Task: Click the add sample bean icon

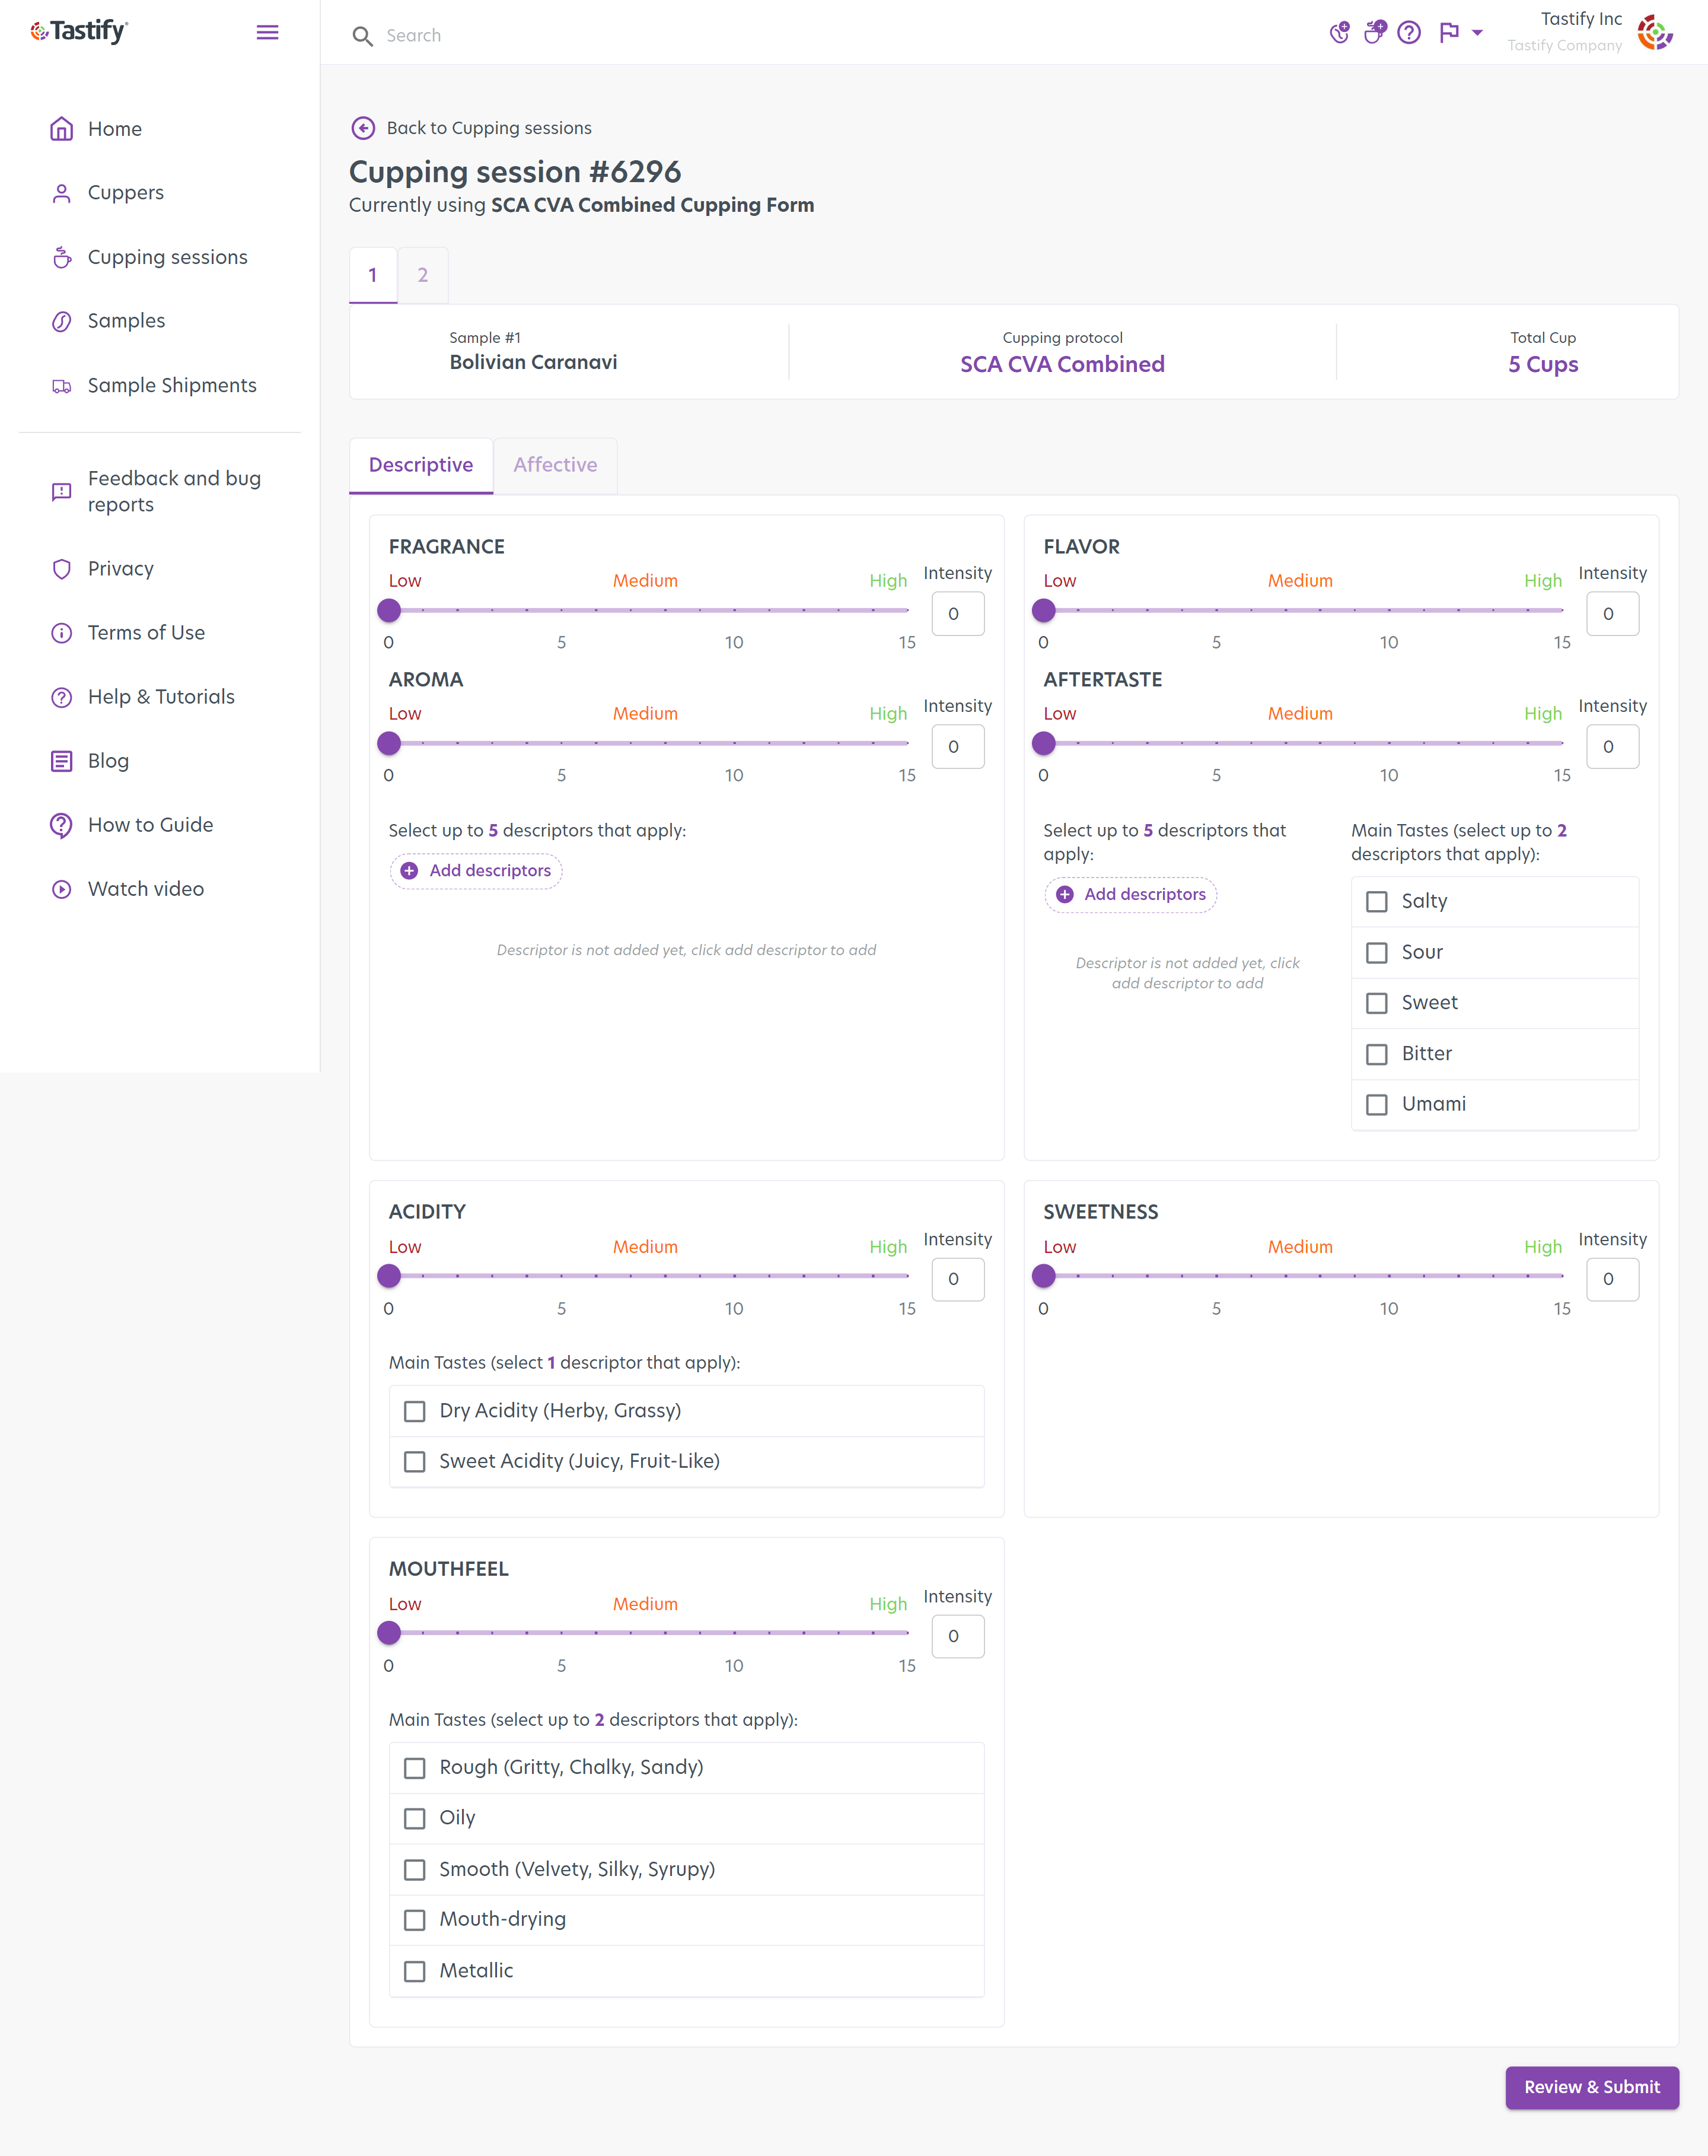Action: (1339, 33)
